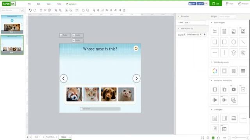Add the embedded web code widget
The height and width of the screenshot is (140, 250).
pos(224,129)
